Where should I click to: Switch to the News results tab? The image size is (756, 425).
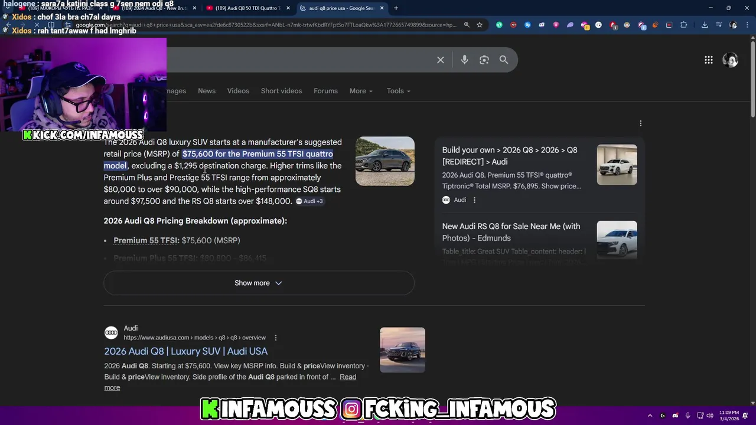pyautogui.click(x=207, y=91)
